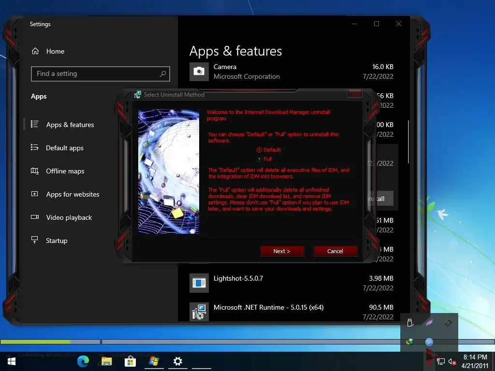Screen dimensions: 495x371
Task: Click the 90.5 MB size of .NET Runtime
Action: pyautogui.click(x=381, y=307)
